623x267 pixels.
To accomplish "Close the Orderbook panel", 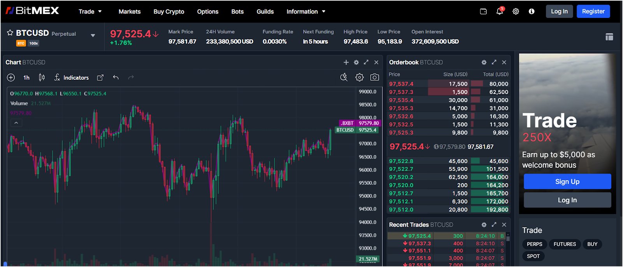I will tap(504, 62).
